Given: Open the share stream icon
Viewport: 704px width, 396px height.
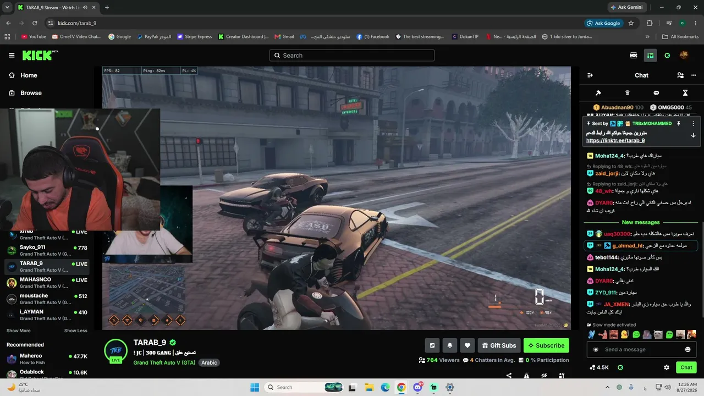Looking at the screenshot, I should click(x=509, y=376).
